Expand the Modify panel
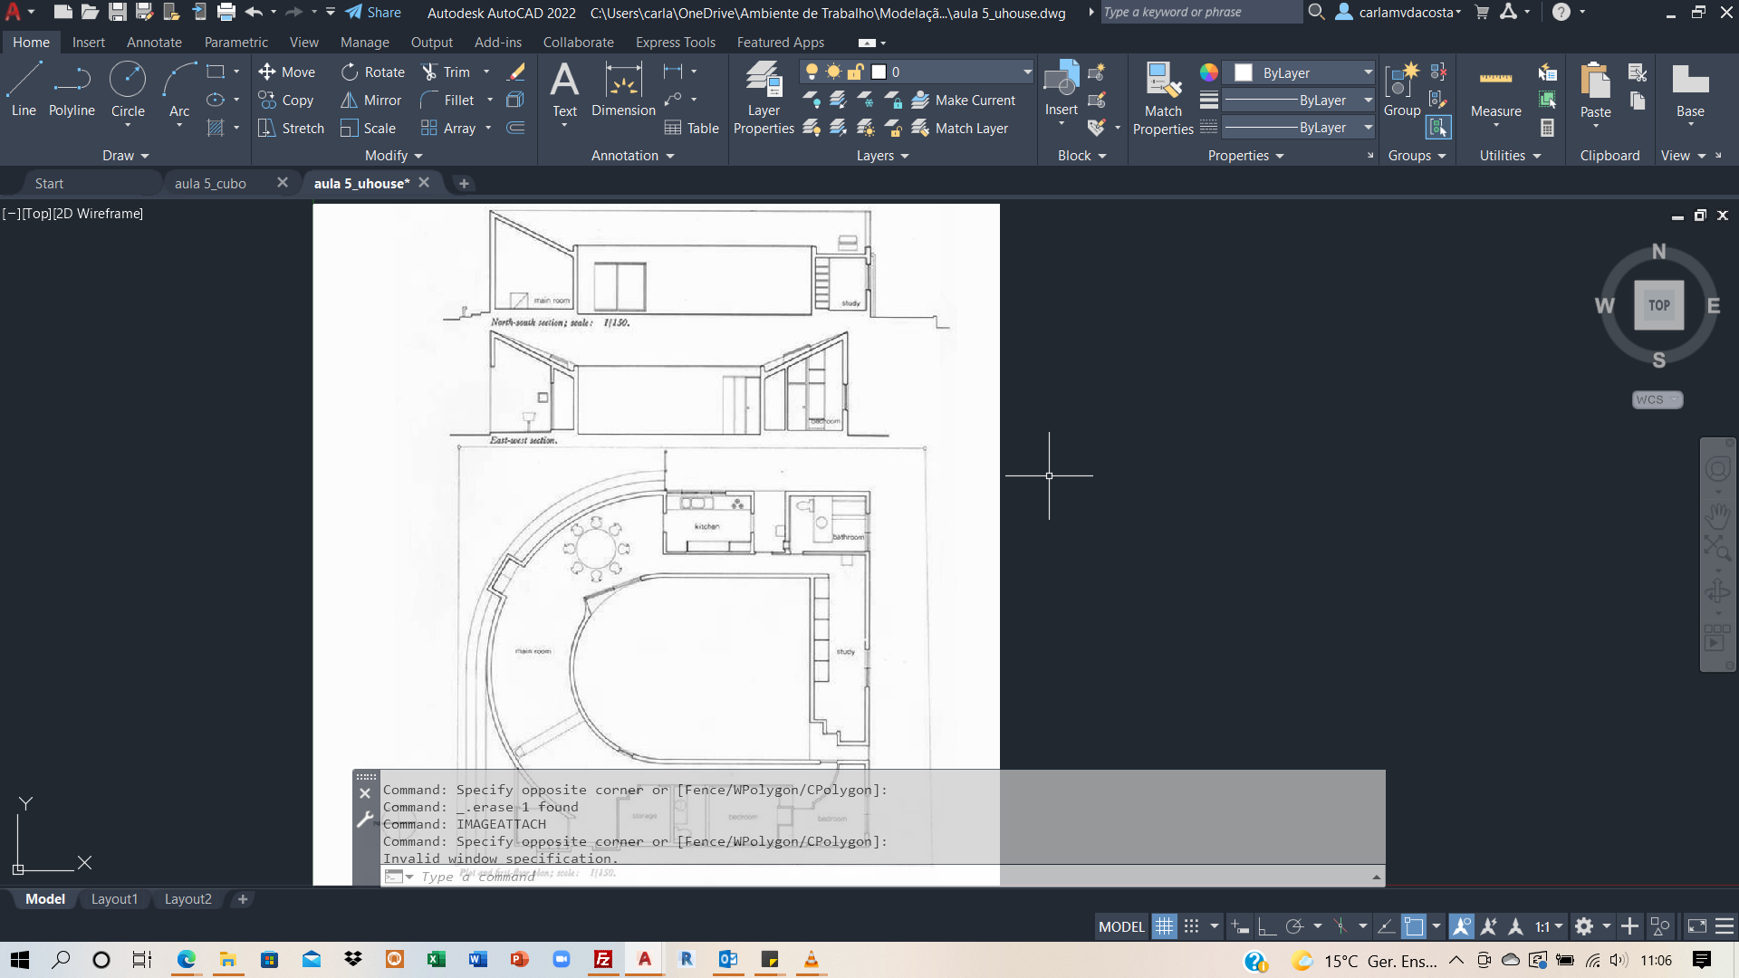Viewport: 1739px width, 978px height. coord(394,156)
